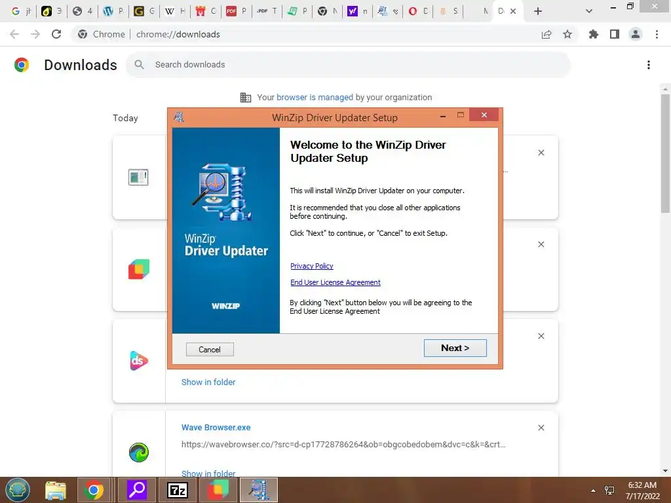Click Next in WinZip Driver Updater Setup

(455, 348)
